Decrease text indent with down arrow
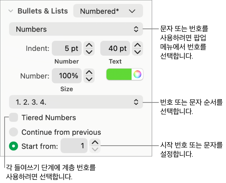 [x=138, y=52]
